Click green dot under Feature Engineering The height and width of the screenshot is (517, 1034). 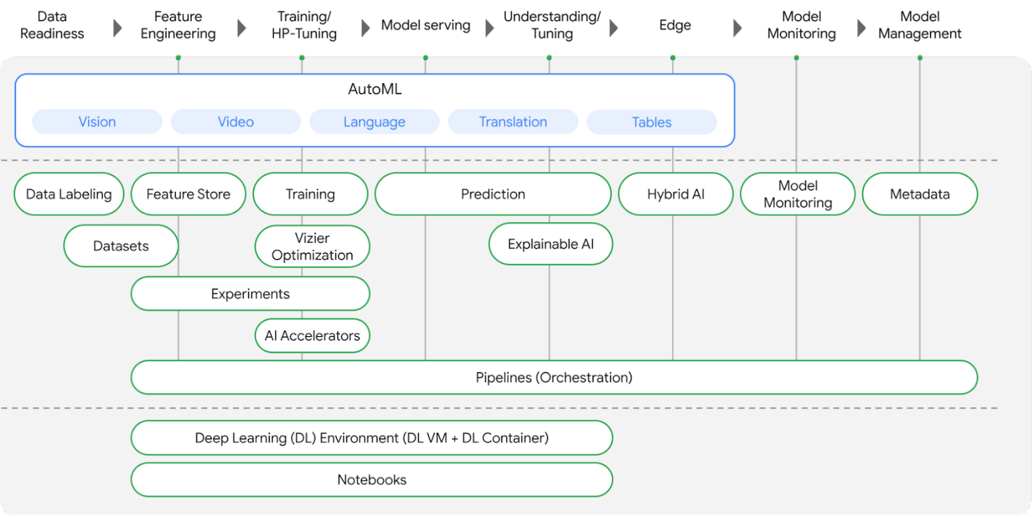178,58
